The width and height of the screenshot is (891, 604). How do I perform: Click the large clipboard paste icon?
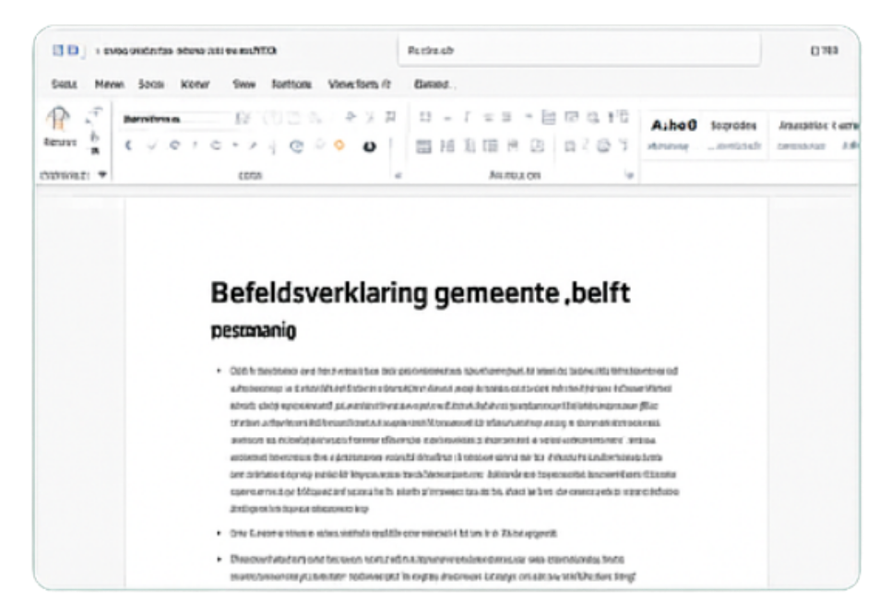[x=57, y=119]
